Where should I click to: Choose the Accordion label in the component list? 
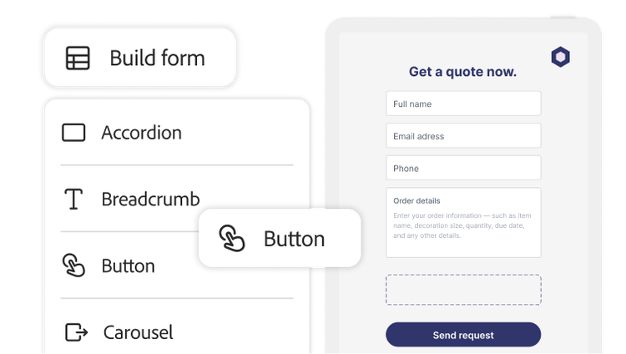141,133
